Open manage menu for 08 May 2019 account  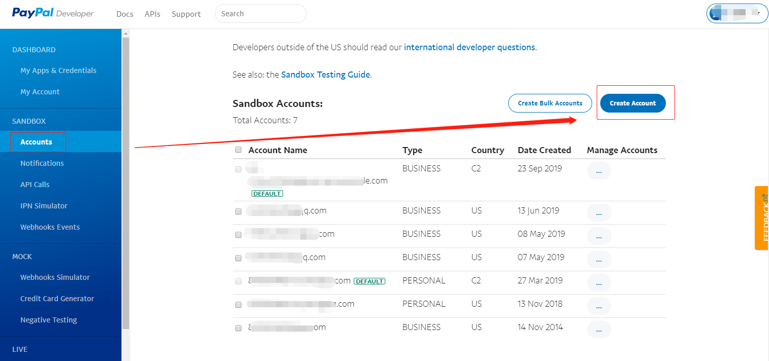pos(599,236)
